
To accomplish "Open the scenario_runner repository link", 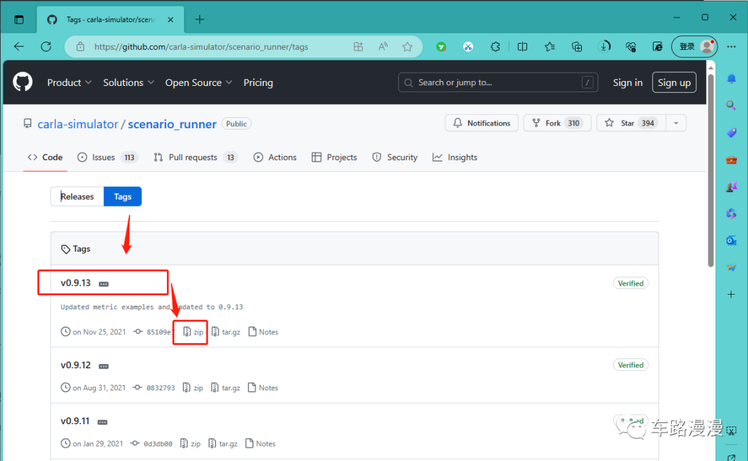I will [172, 124].
